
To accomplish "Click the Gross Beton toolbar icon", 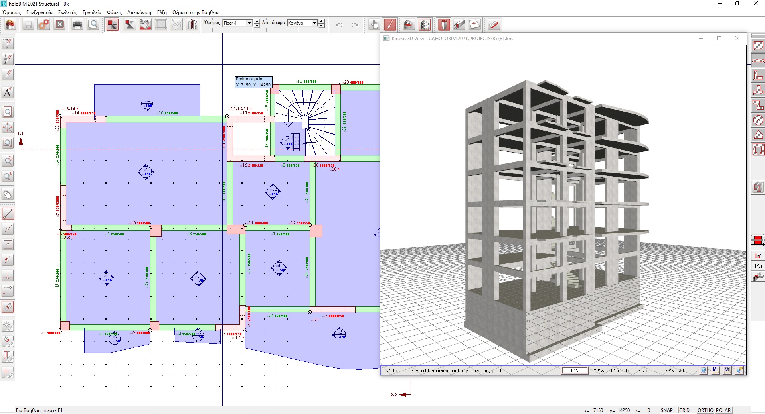I will coord(145,25).
